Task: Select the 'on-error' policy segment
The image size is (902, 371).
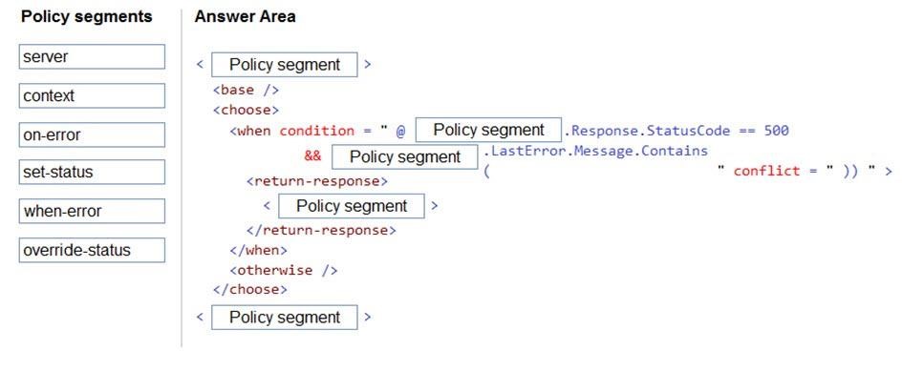Action: pos(92,135)
